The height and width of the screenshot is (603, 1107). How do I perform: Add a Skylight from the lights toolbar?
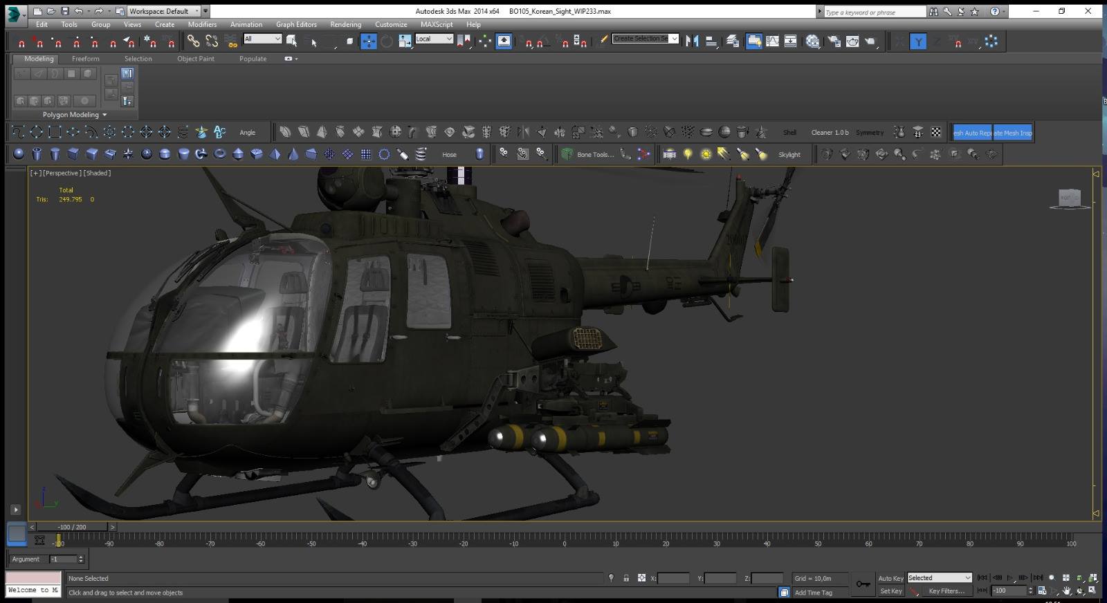(x=789, y=155)
